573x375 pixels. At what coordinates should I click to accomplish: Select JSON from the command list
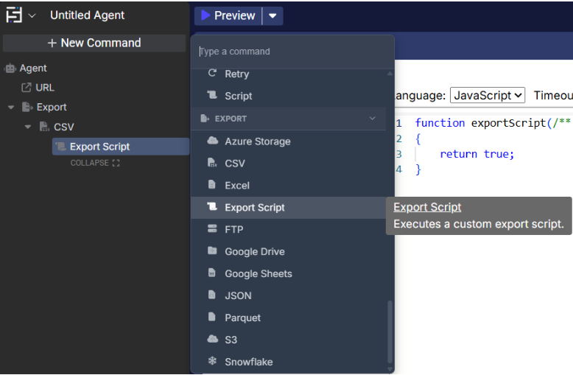tap(238, 295)
